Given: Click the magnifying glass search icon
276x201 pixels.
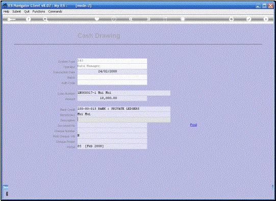Looking at the screenshot, I should [45, 19].
